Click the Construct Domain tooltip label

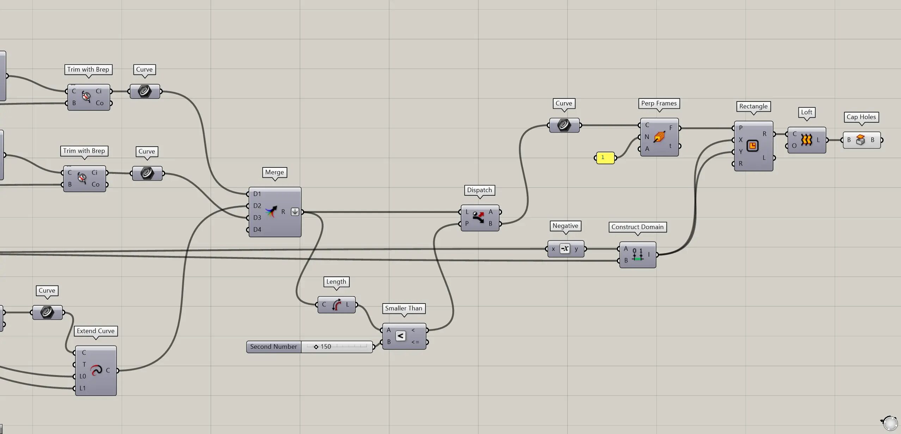(637, 227)
